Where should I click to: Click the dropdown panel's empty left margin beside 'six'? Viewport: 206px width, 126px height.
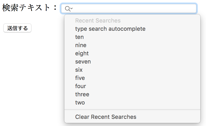pos(69,70)
